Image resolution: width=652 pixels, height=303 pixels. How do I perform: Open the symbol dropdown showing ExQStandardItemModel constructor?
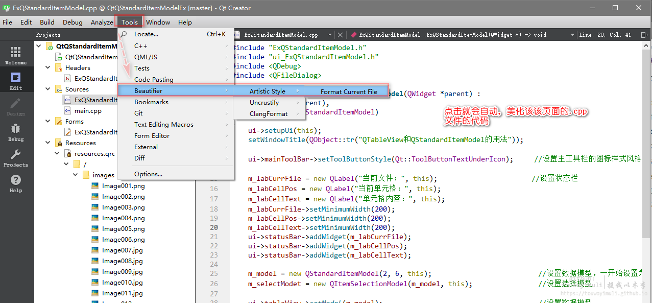click(572, 35)
